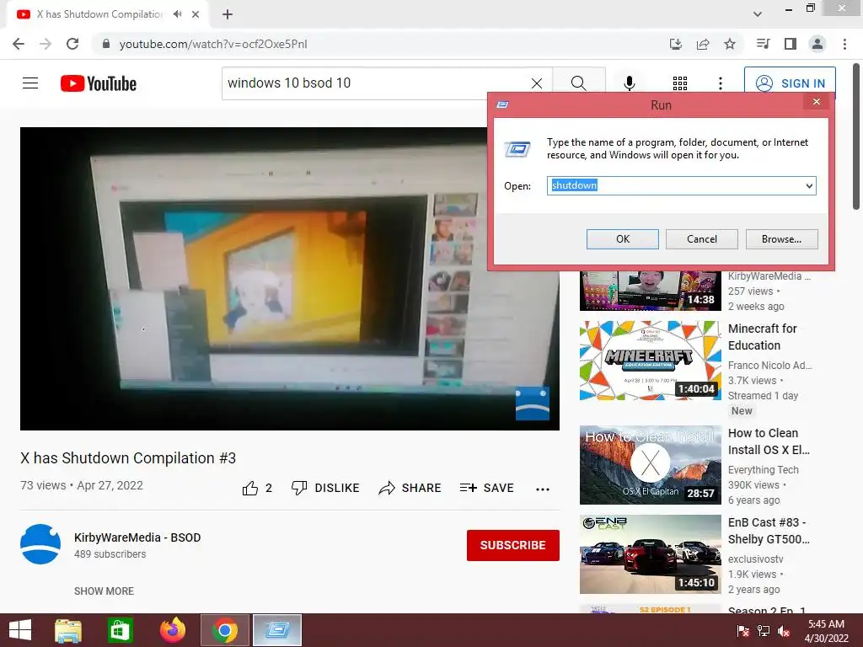863x647 pixels.
Task: Search by voice with the microphone
Action: coord(629,83)
